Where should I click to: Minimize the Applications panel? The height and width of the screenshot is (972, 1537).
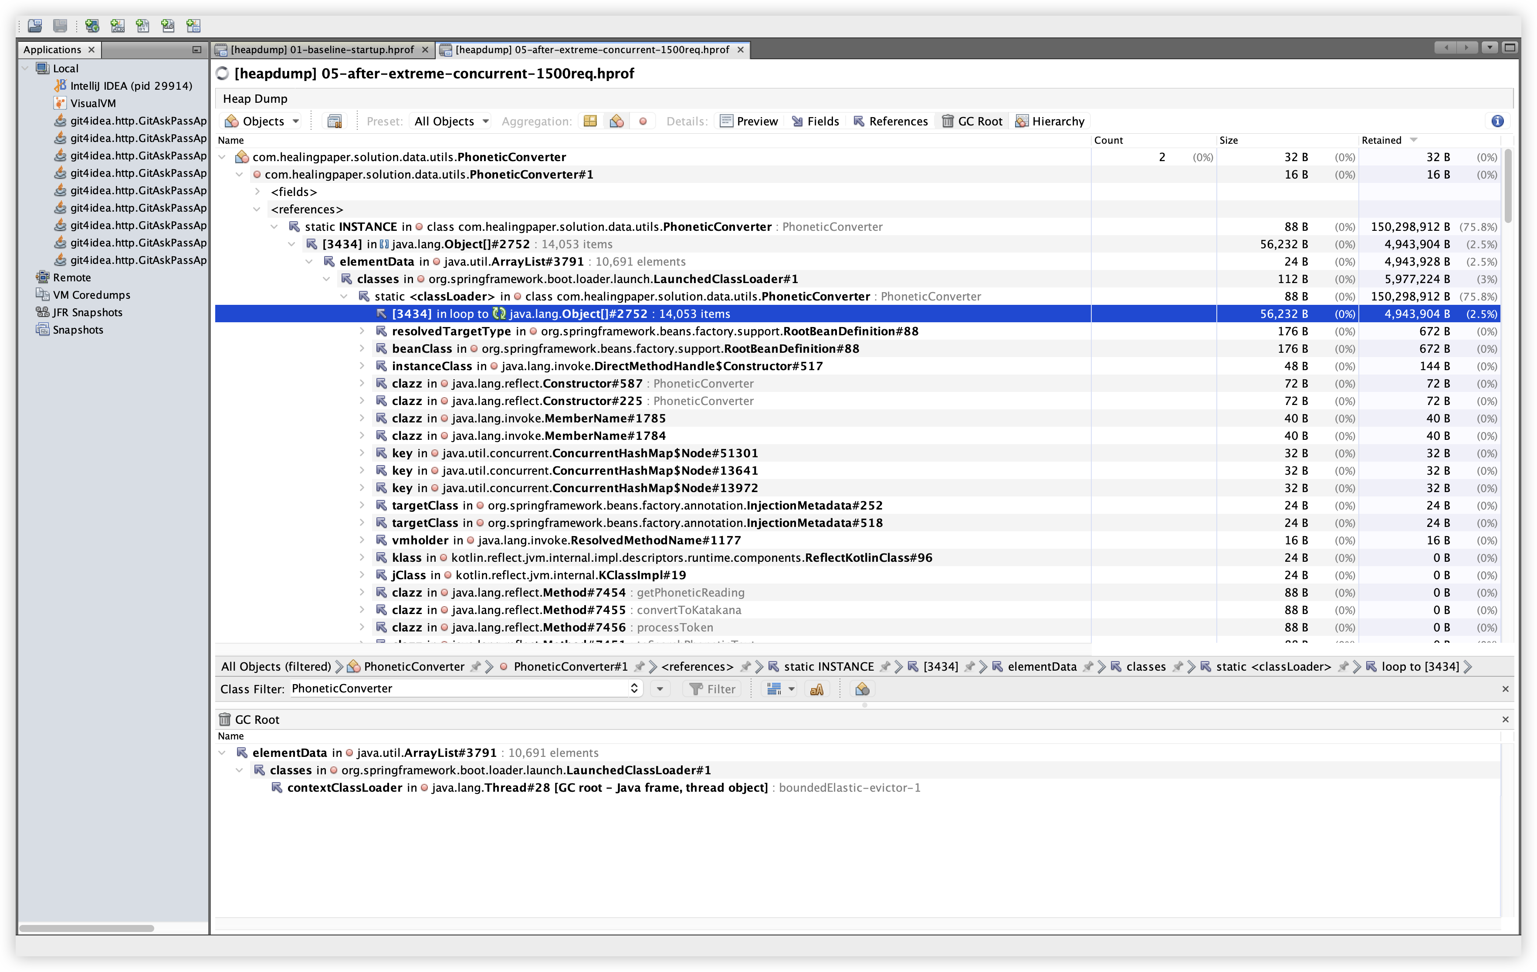pos(196,50)
